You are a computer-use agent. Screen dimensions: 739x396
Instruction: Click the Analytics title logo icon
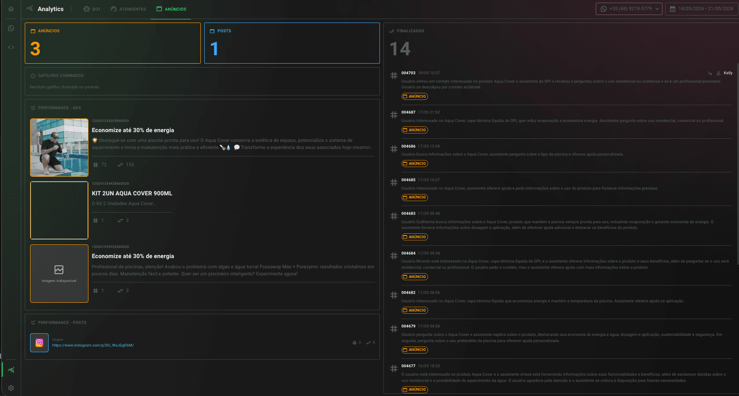click(30, 8)
